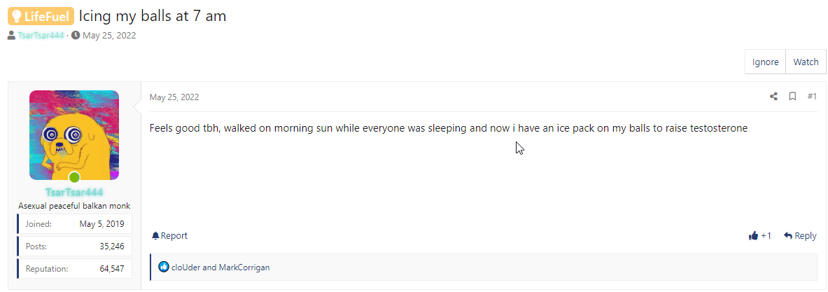Click the thumbs-up +1 like icon
Image resolution: width=828 pixels, height=292 pixels.
point(754,236)
